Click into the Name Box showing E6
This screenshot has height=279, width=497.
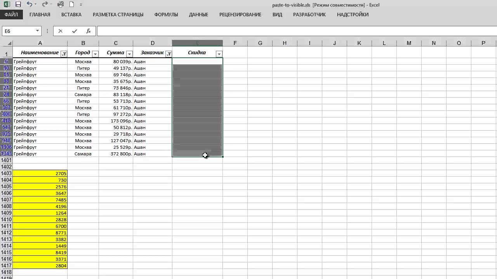[x=18, y=31]
